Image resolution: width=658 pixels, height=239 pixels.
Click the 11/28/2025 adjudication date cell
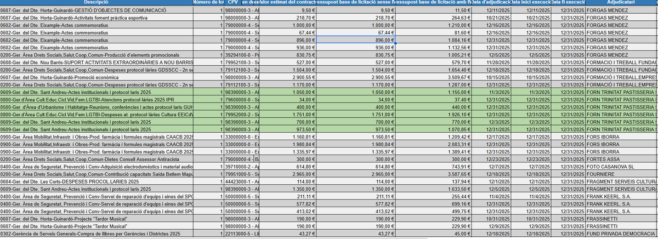(x=491, y=62)
